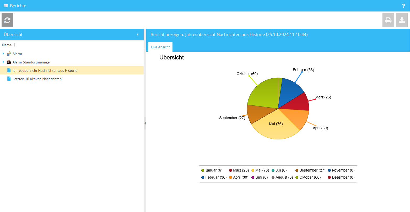Click the Alarm Standortmanager people icon
Screen dimensions: 410x212
[9, 62]
